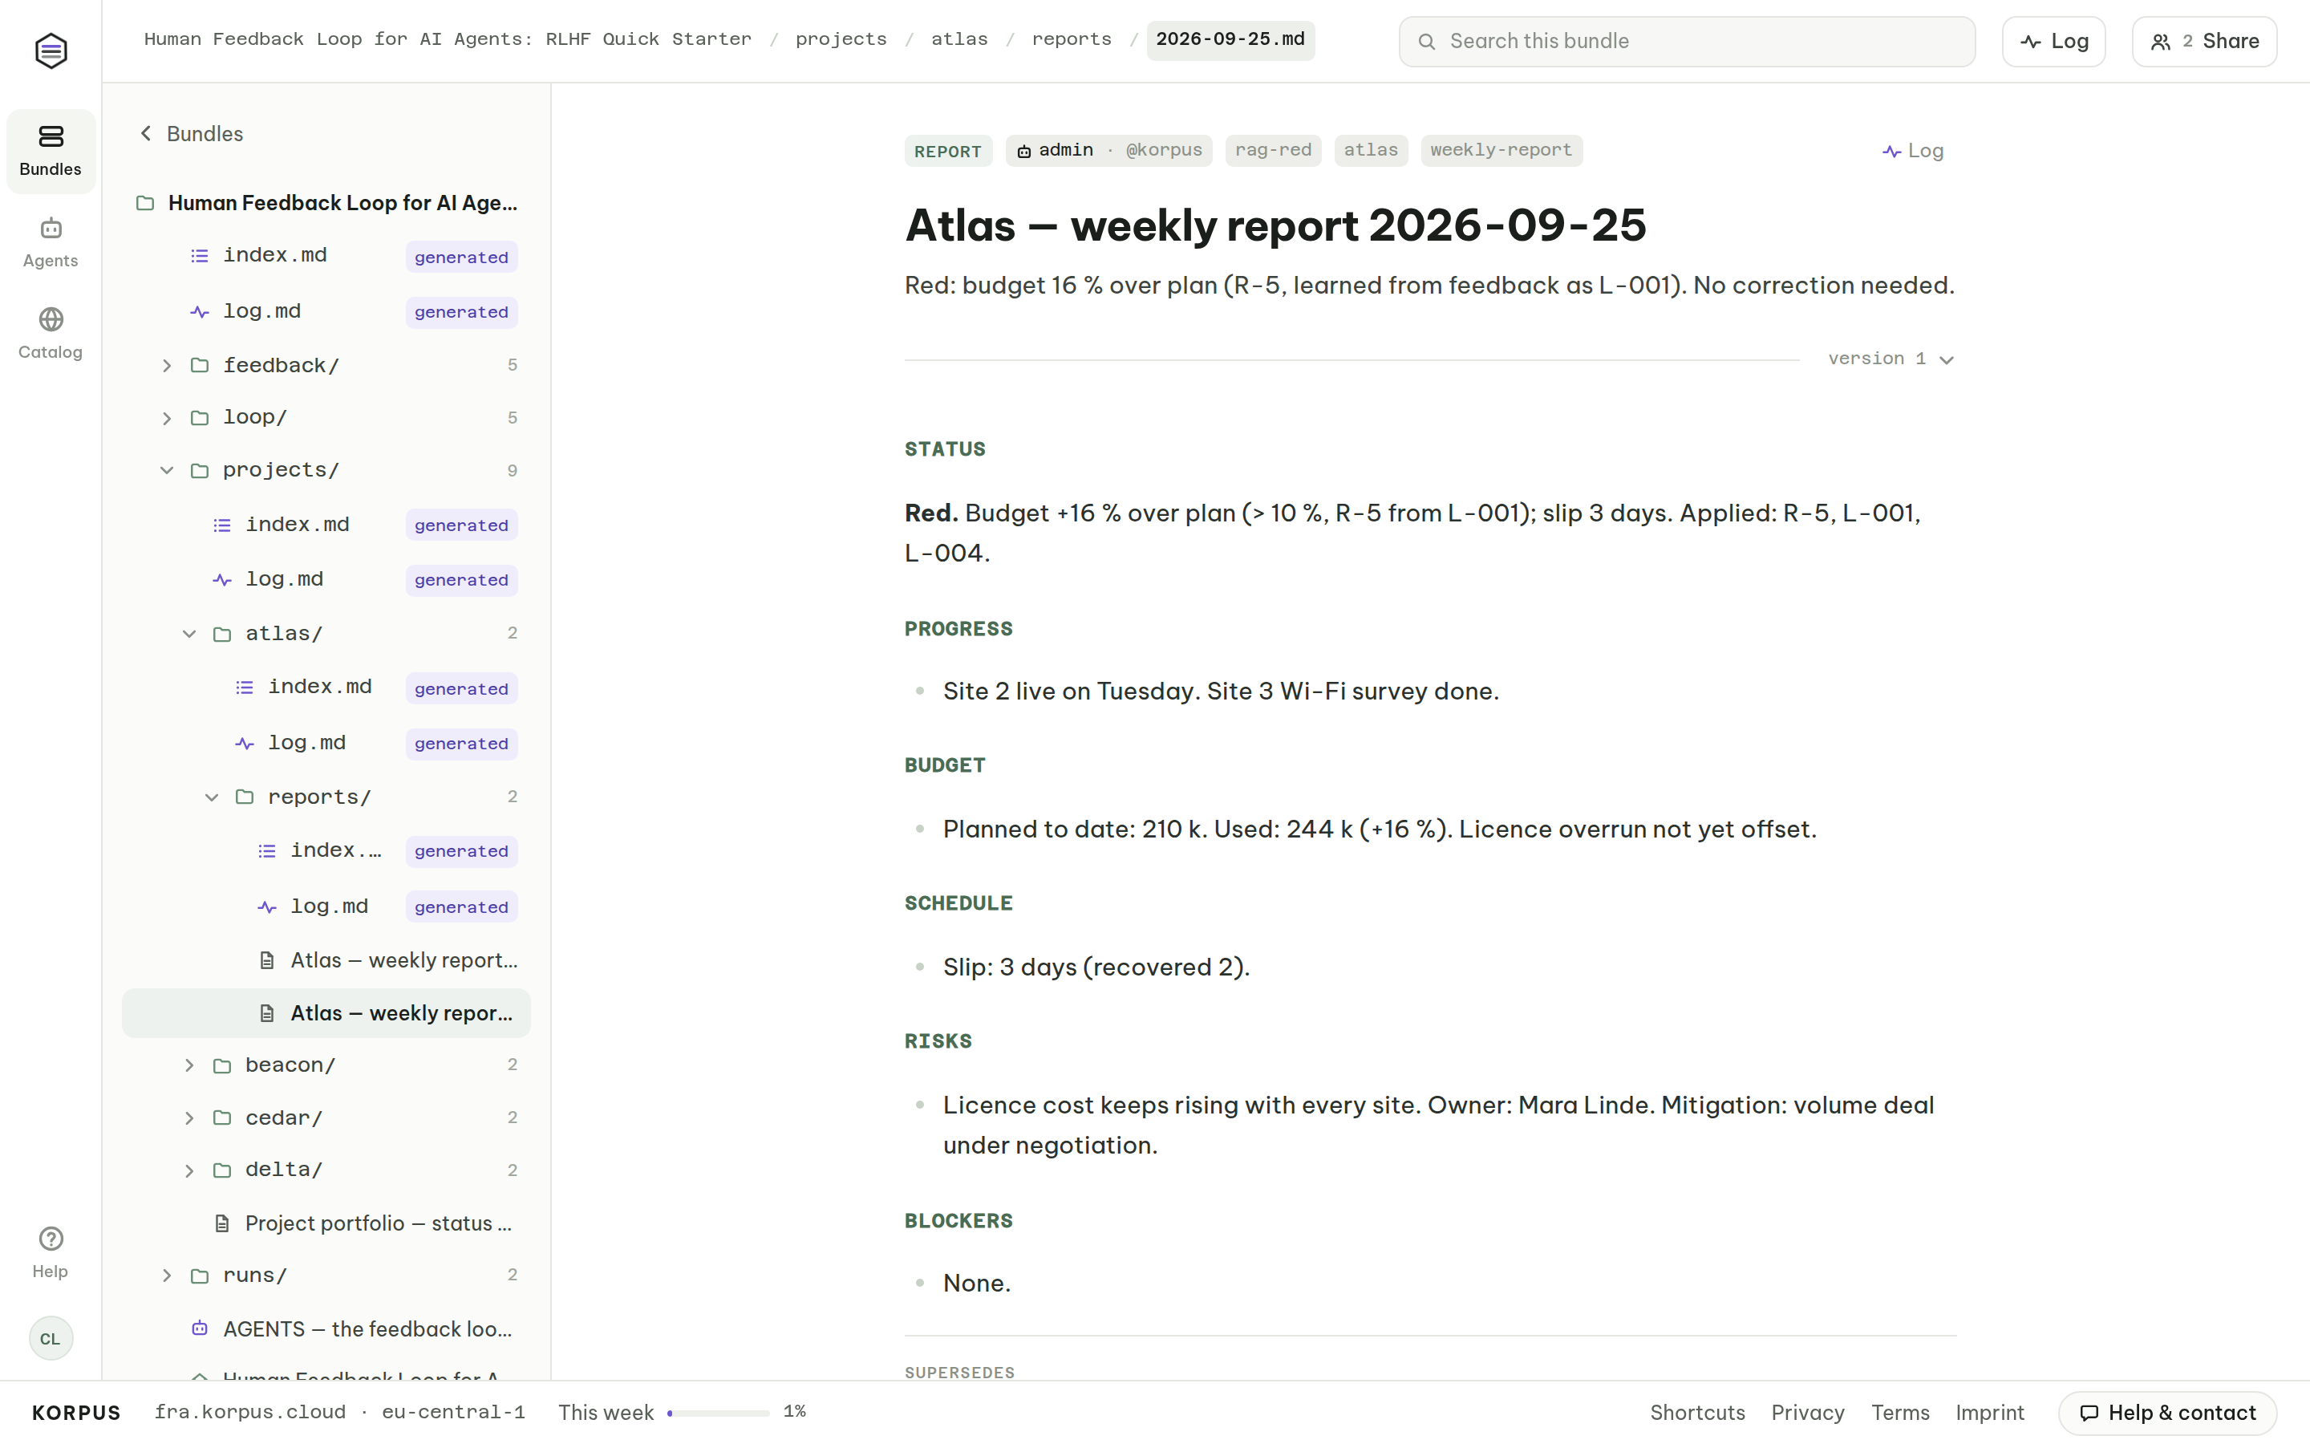Open the Help question-mark icon

(51, 1239)
